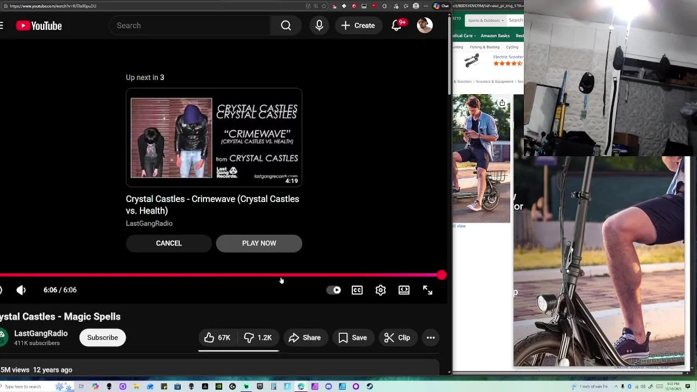Image resolution: width=697 pixels, height=392 pixels.
Task: Switch player to theater mode
Action: click(x=404, y=290)
